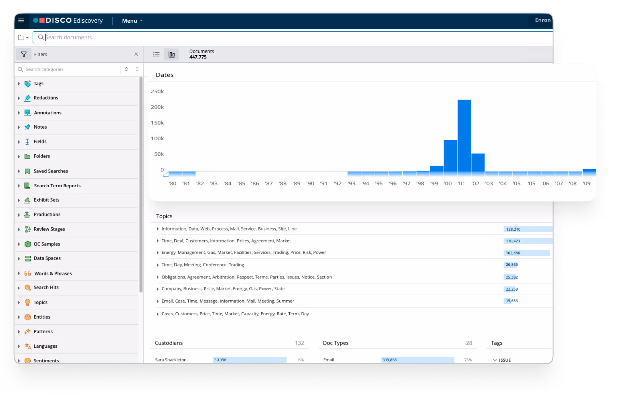The image size is (620, 404).
Task: Switch to chart visualization view
Action: pyautogui.click(x=171, y=54)
